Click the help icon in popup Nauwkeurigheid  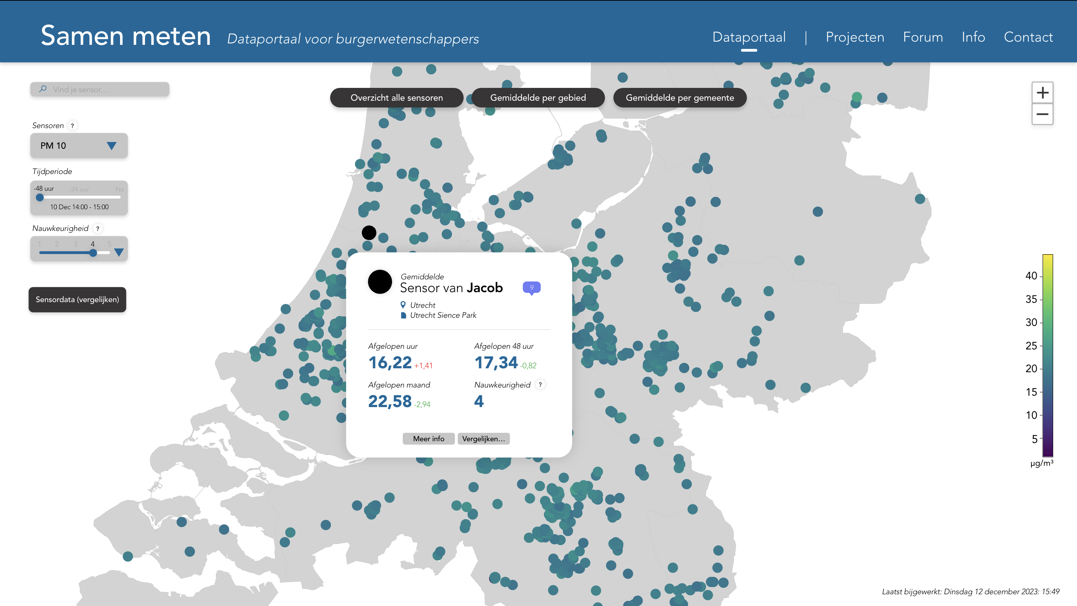pos(540,385)
